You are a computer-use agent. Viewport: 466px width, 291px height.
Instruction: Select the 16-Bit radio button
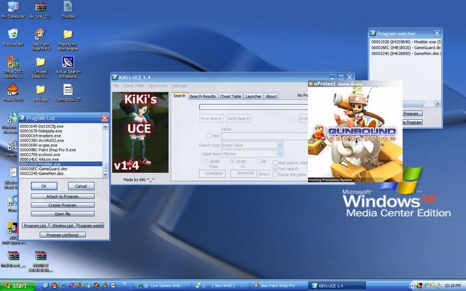pos(206,161)
